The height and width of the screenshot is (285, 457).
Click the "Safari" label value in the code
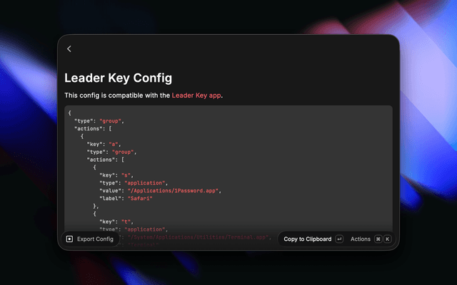pyautogui.click(x=140, y=198)
